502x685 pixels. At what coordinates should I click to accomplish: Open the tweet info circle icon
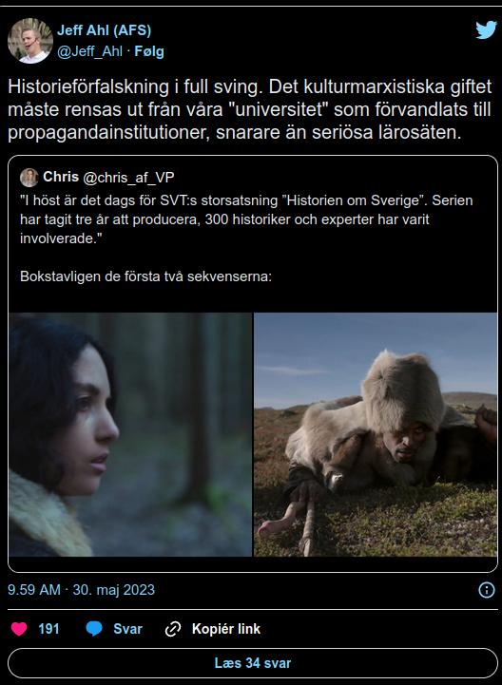click(486, 590)
